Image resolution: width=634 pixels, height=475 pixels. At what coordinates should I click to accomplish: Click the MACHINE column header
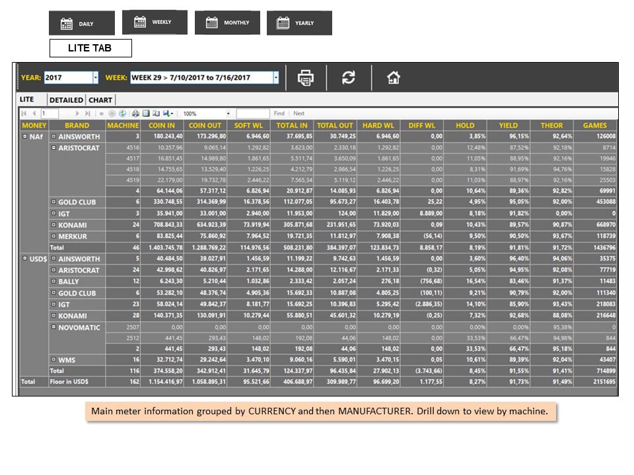(x=123, y=125)
